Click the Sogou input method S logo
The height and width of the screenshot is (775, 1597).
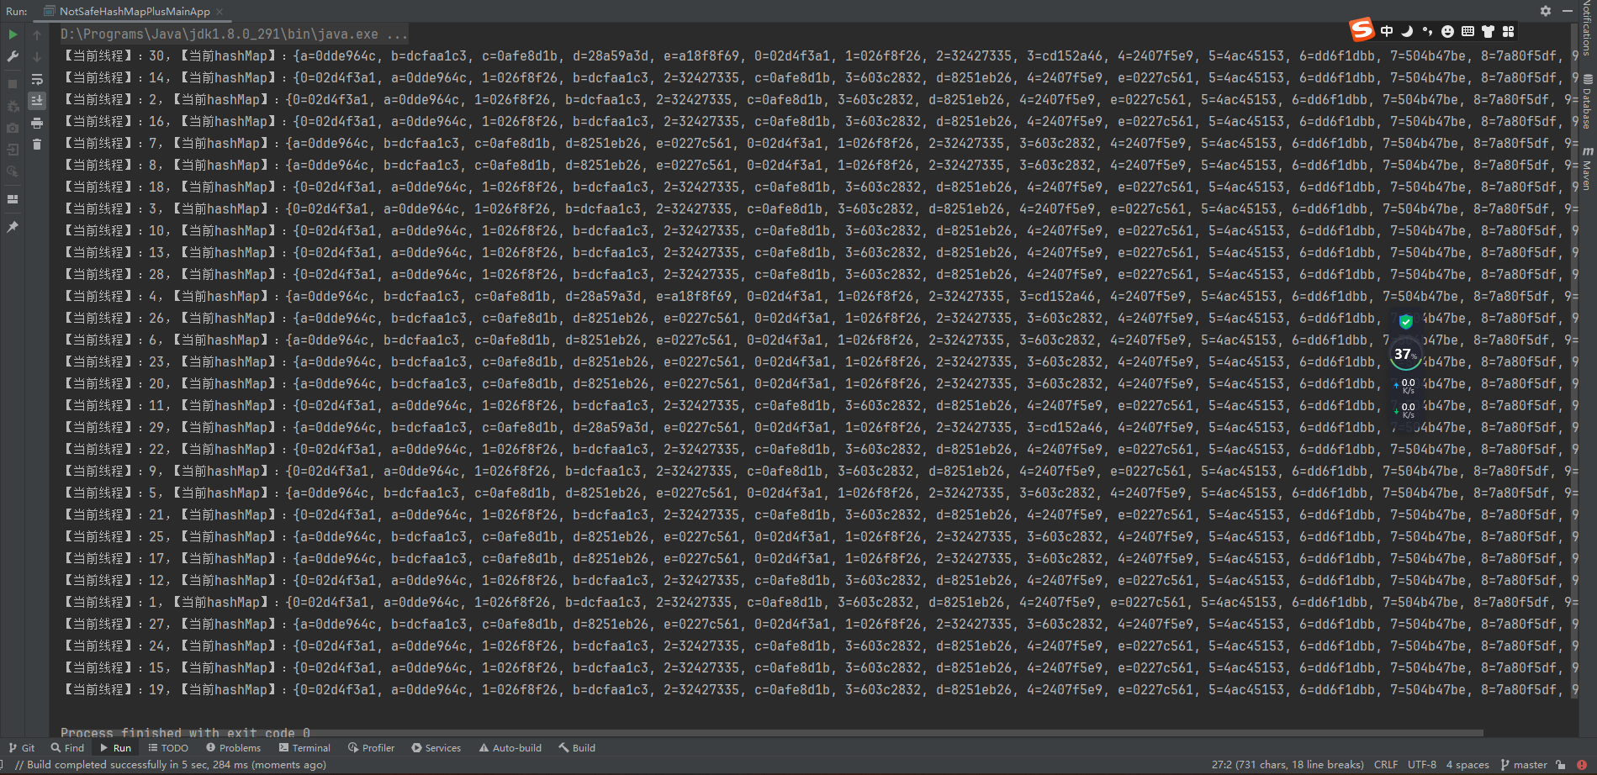1362,30
